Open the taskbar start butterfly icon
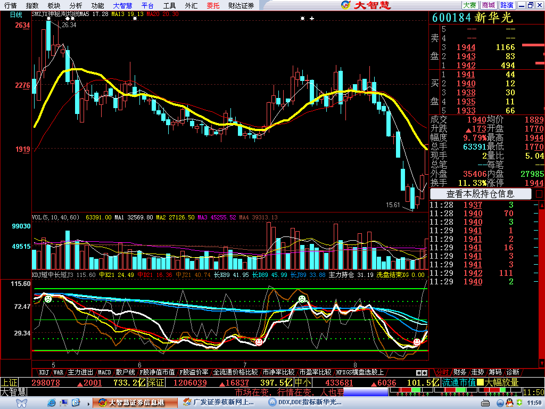 [21, 403]
